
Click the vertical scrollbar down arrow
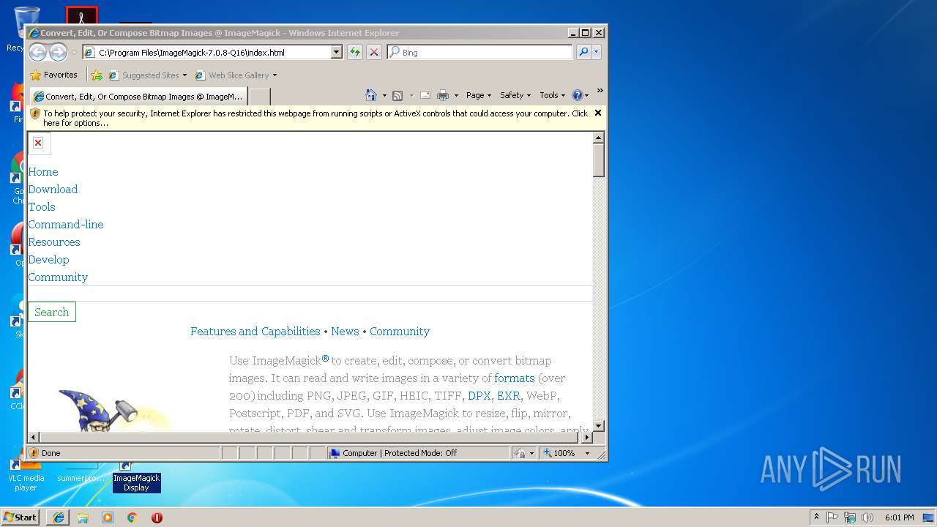click(599, 425)
